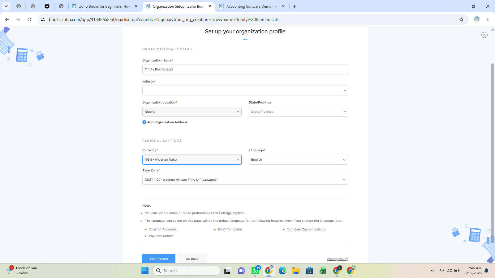
Task: Open video chat app on taskbar
Action: 242,271
